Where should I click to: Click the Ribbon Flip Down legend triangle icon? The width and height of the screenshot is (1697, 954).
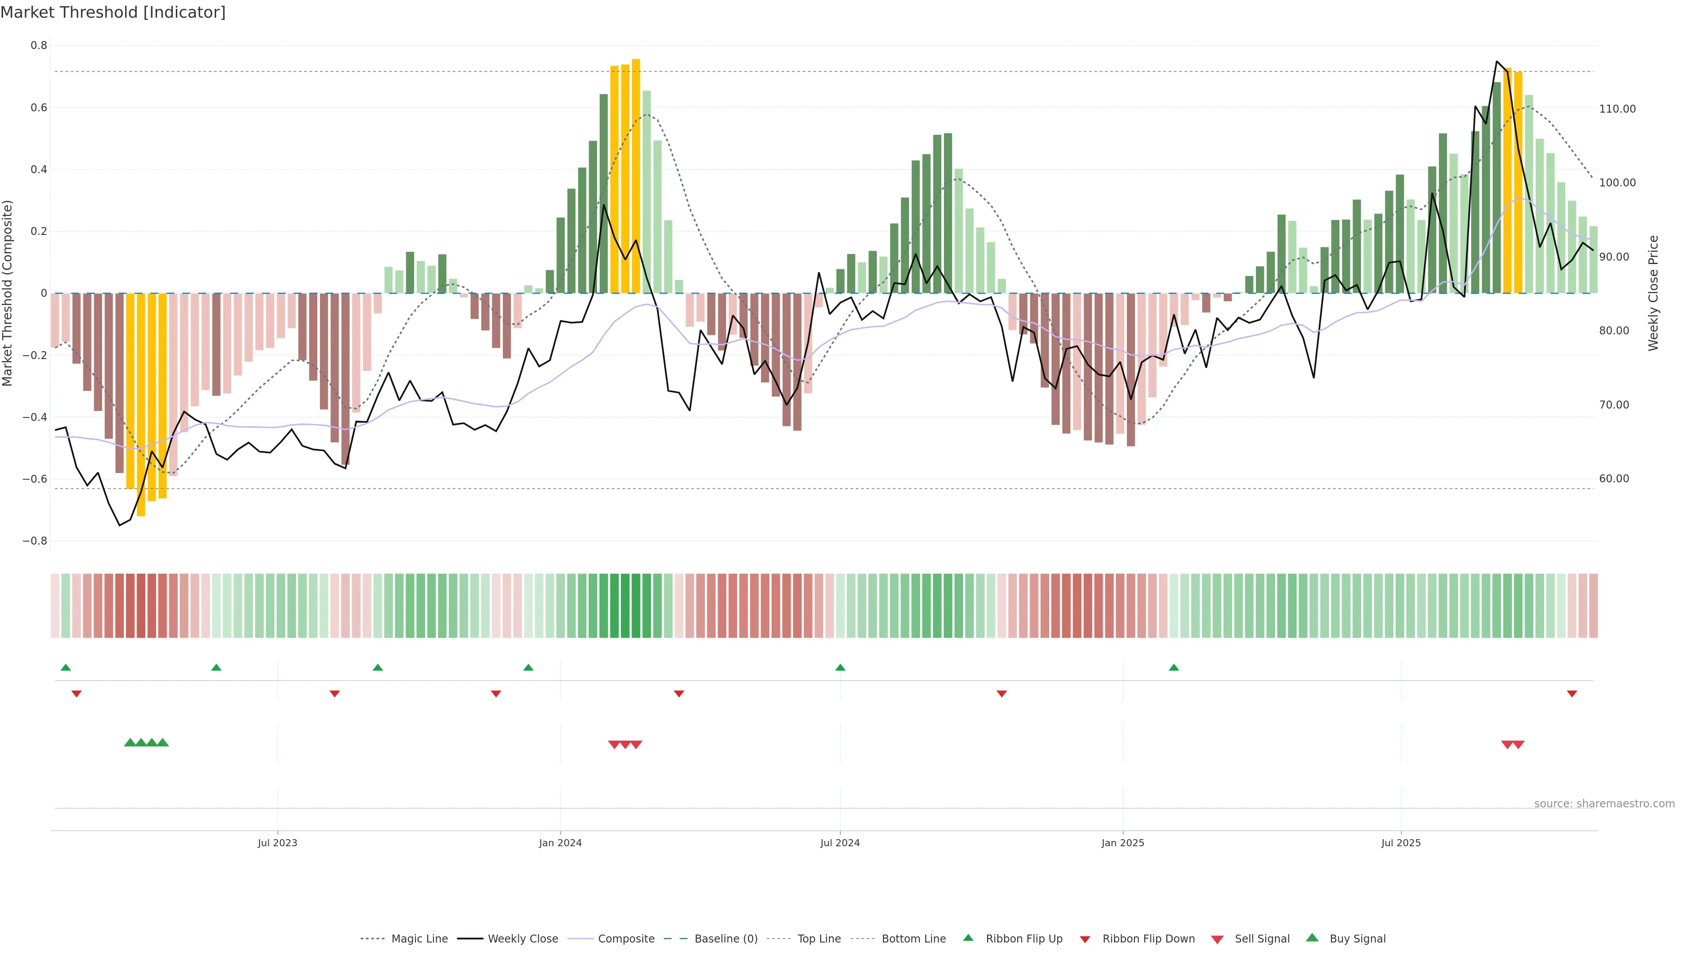1085,939
